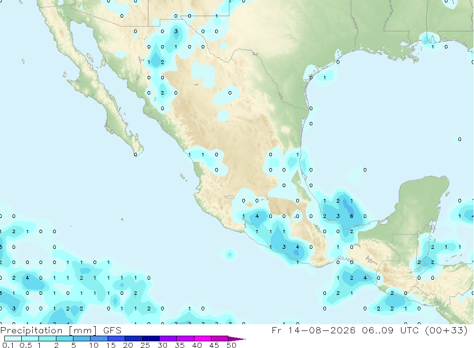
Task: Click the 30–35 mm violet legend swatch
Action: pos(168,339)
